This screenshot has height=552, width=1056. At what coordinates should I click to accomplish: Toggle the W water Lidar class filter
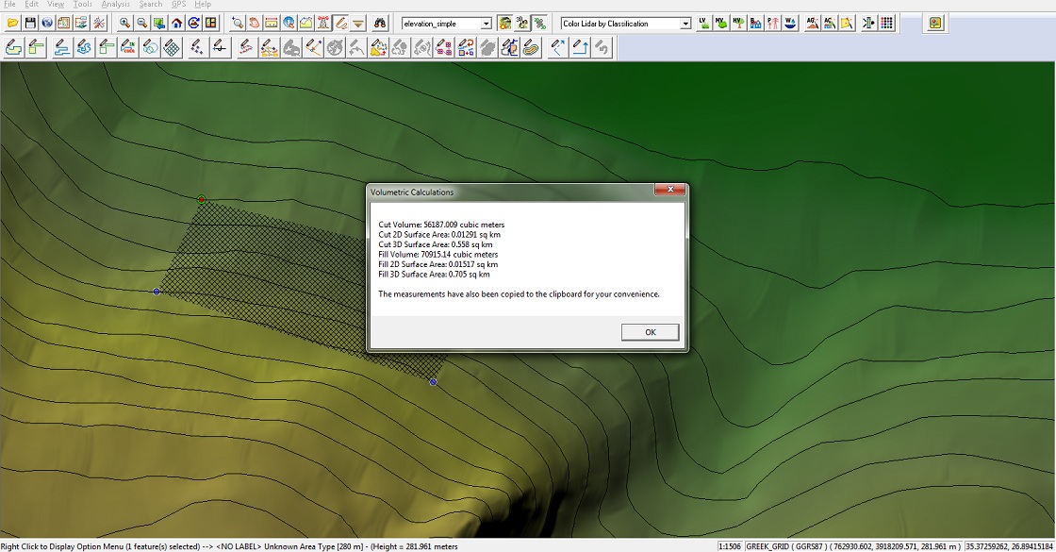790,23
